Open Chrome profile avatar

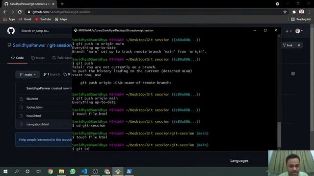pyautogui.click(x=302, y=12)
